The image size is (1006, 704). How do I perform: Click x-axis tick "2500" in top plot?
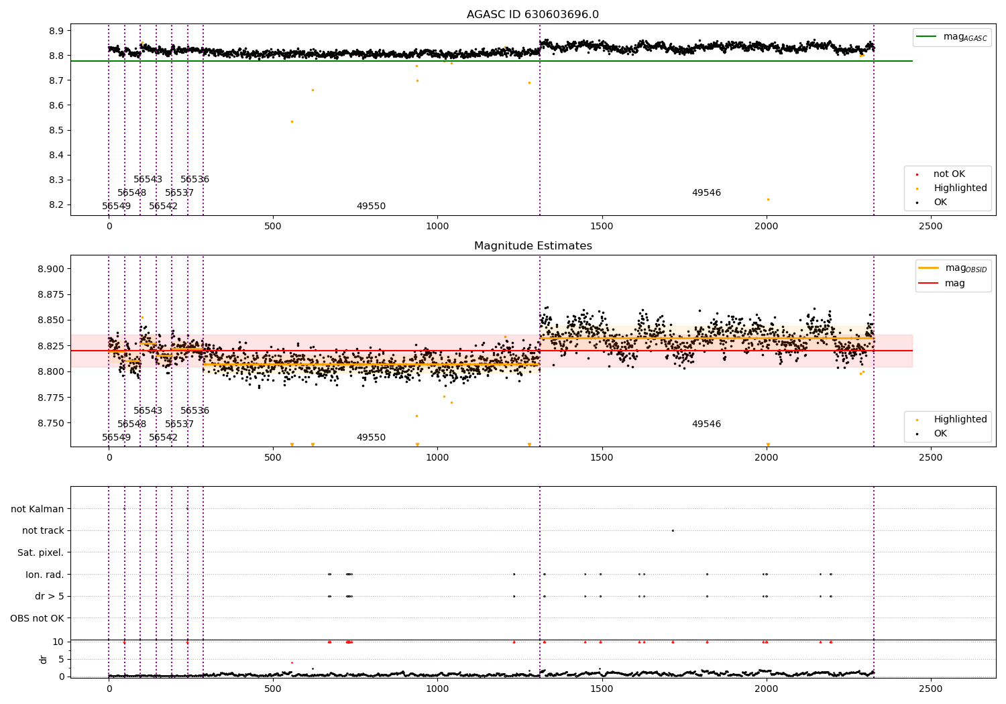click(x=930, y=227)
